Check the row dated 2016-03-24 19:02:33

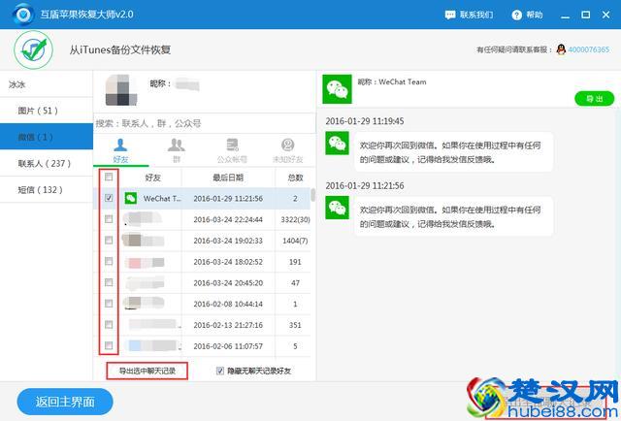click(109, 240)
